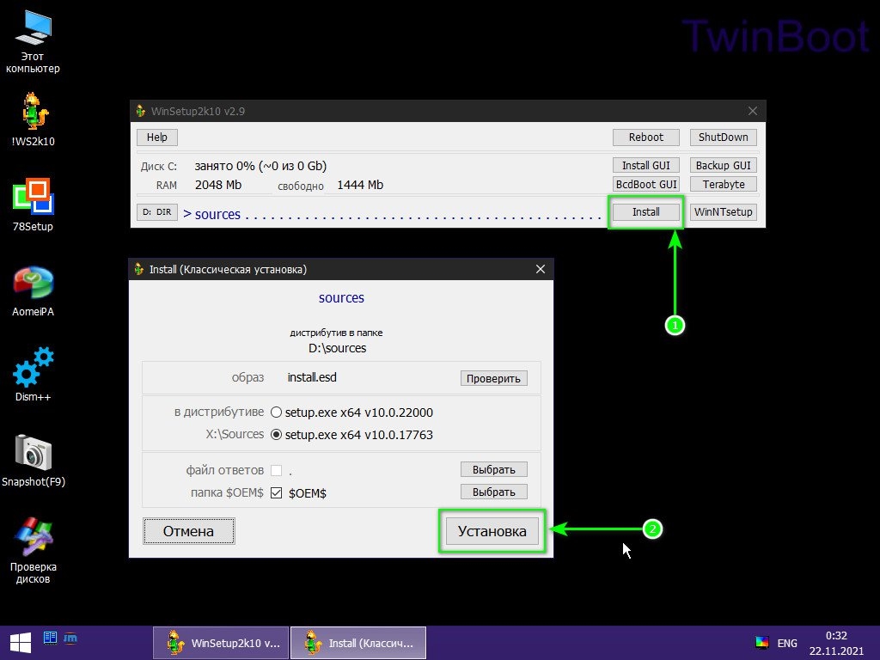Click the D: DIR button
Viewport: 880px width, 660px height.
tap(157, 212)
